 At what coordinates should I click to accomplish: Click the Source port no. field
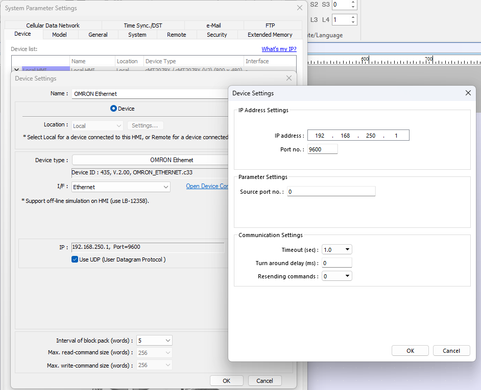[x=331, y=192]
